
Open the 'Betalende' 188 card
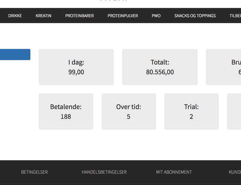click(66, 111)
